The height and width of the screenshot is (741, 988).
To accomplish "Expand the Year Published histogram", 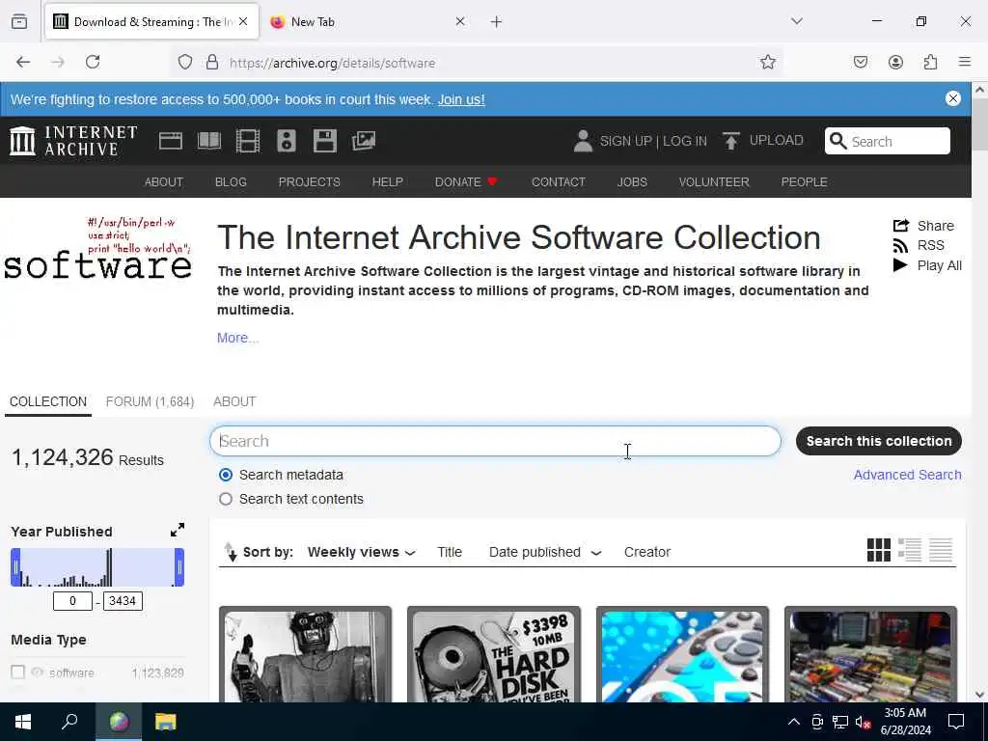I will click(x=178, y=530).
